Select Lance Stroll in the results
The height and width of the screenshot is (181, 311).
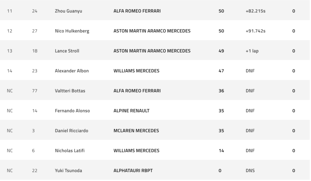point(67,51)
